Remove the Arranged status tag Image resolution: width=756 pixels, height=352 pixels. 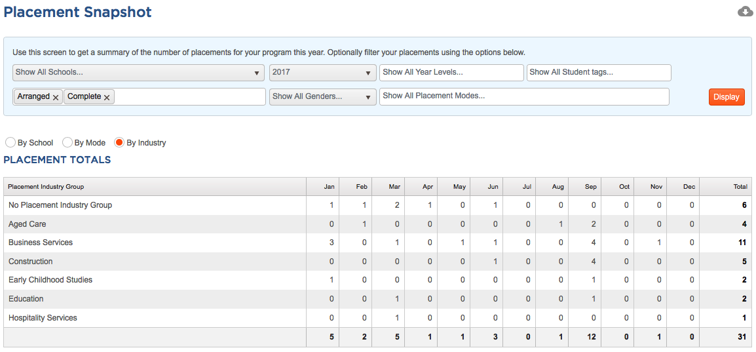tap(56, 98)
